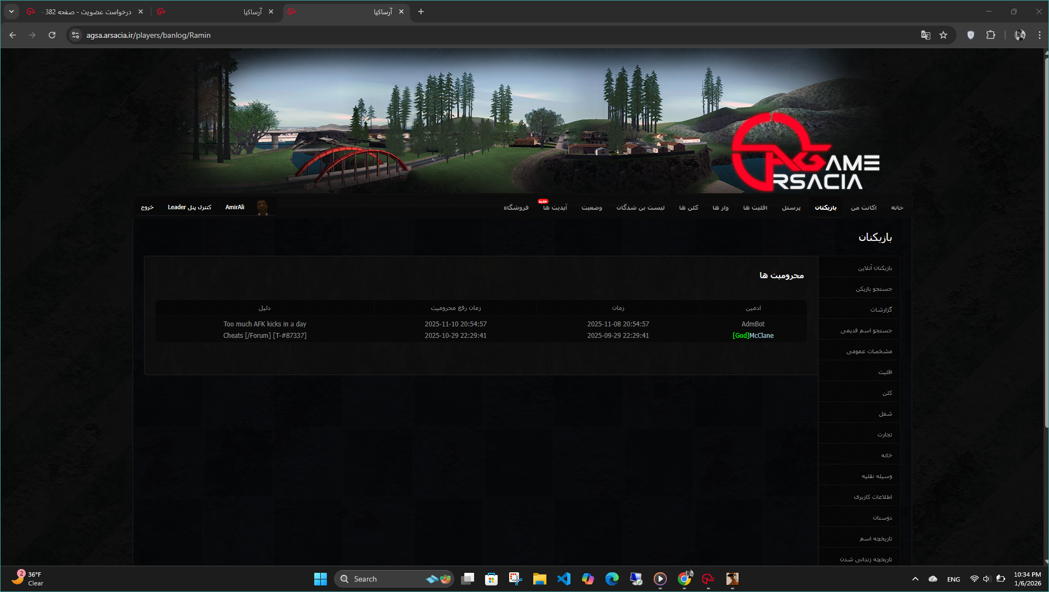Open the browser extensions puzzle icon
The image size is (1049, 592).
(990, 35)
